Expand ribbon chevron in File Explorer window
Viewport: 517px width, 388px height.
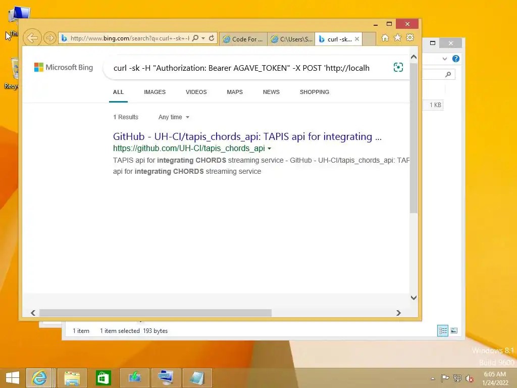tap(444, 59)
